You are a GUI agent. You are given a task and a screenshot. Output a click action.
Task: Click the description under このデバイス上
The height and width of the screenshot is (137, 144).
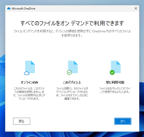[72, 94]
